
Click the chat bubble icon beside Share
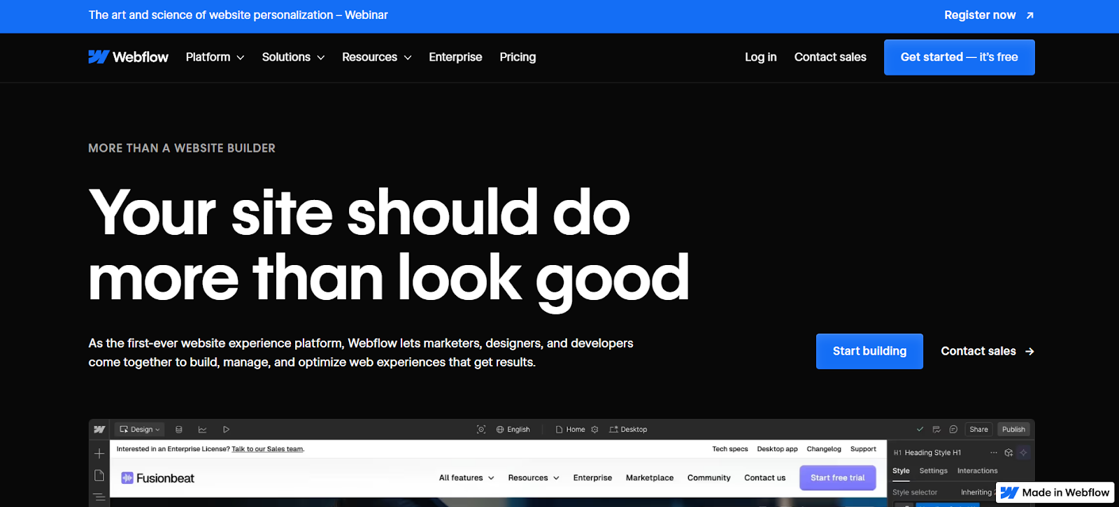[x=953, y=429]
